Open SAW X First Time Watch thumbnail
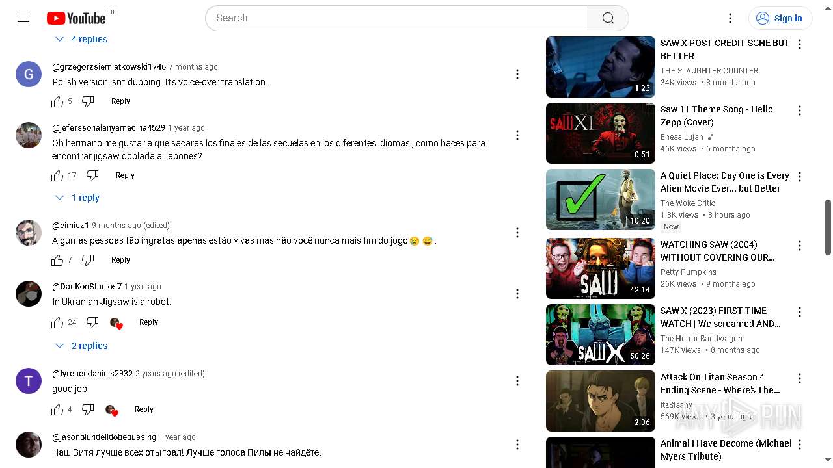Viewport: 833px width, 468px height. 601,335
